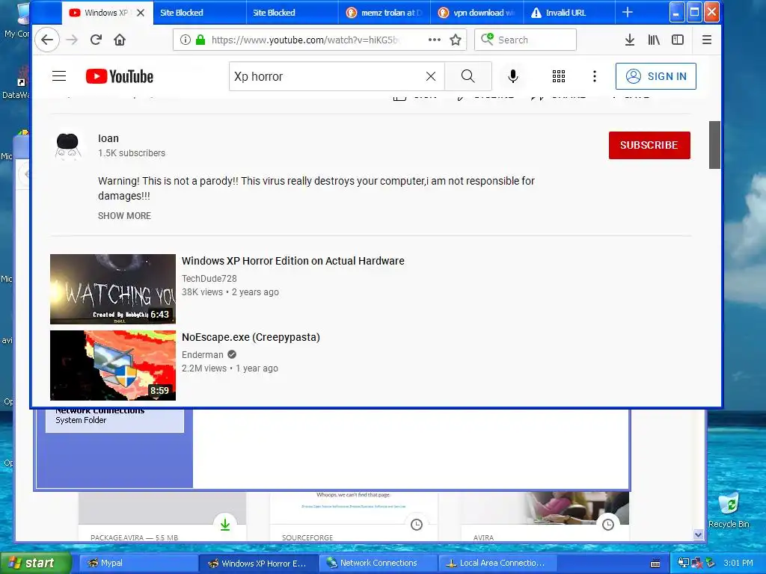Click the Watching You video thumbnail
Screen dimensions: 766x574
[113, 289]
